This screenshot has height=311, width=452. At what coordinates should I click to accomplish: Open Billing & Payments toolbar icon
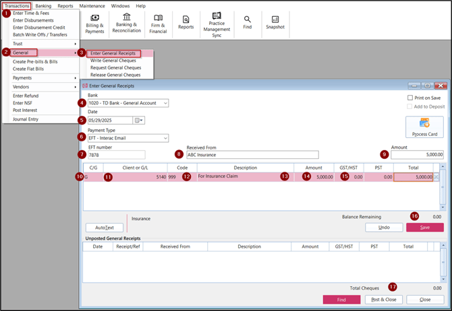pyautogui.click(x=94, y=23)
